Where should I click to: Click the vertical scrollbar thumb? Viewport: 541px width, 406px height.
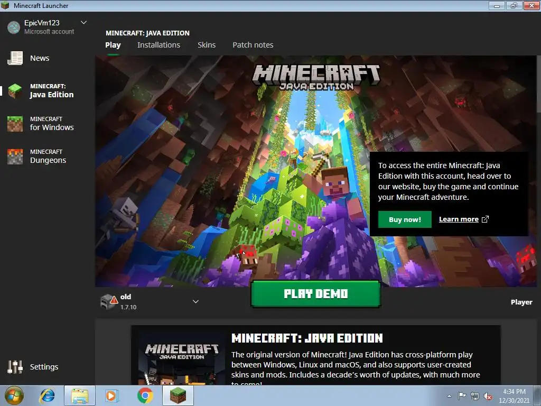point(538,85)
